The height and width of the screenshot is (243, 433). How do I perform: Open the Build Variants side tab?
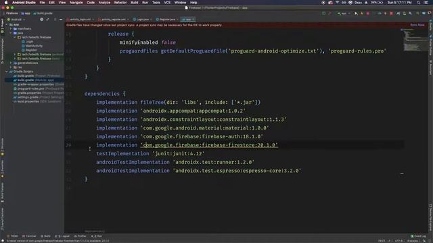click(2, 193)
